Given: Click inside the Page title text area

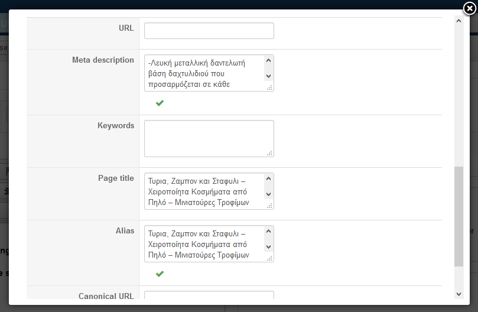Looking at the screenshot, I should [x=203, y=191].
